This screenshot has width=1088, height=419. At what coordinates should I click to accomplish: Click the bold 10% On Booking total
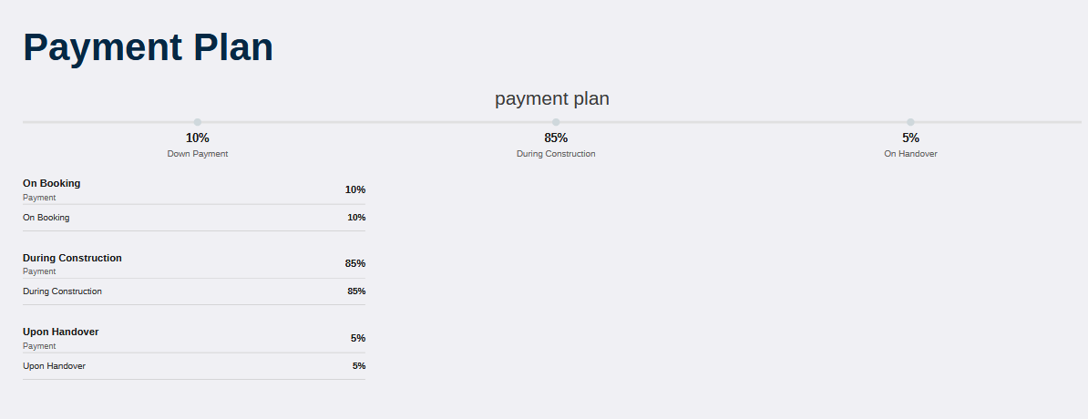355,189
